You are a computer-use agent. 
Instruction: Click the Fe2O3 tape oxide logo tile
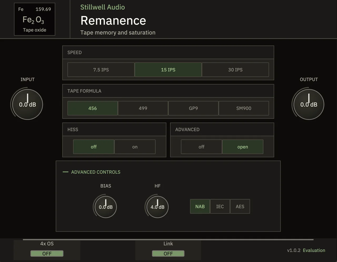click(x=34, y=19)
